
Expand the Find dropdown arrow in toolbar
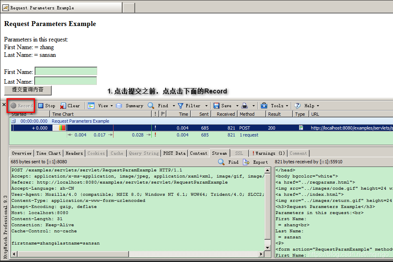pos(174,106)
